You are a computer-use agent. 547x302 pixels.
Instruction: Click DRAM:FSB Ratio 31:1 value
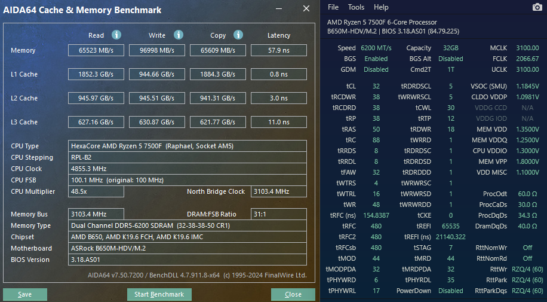coord(279,214)
